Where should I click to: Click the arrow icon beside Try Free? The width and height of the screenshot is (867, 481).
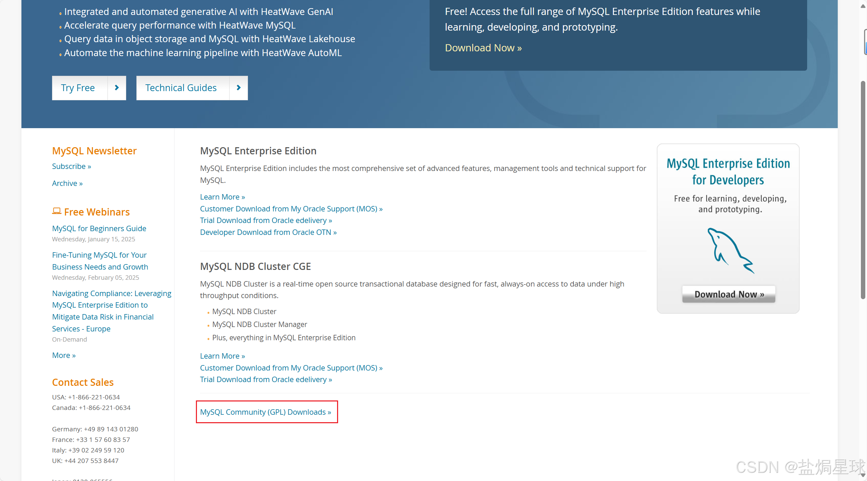117,88
